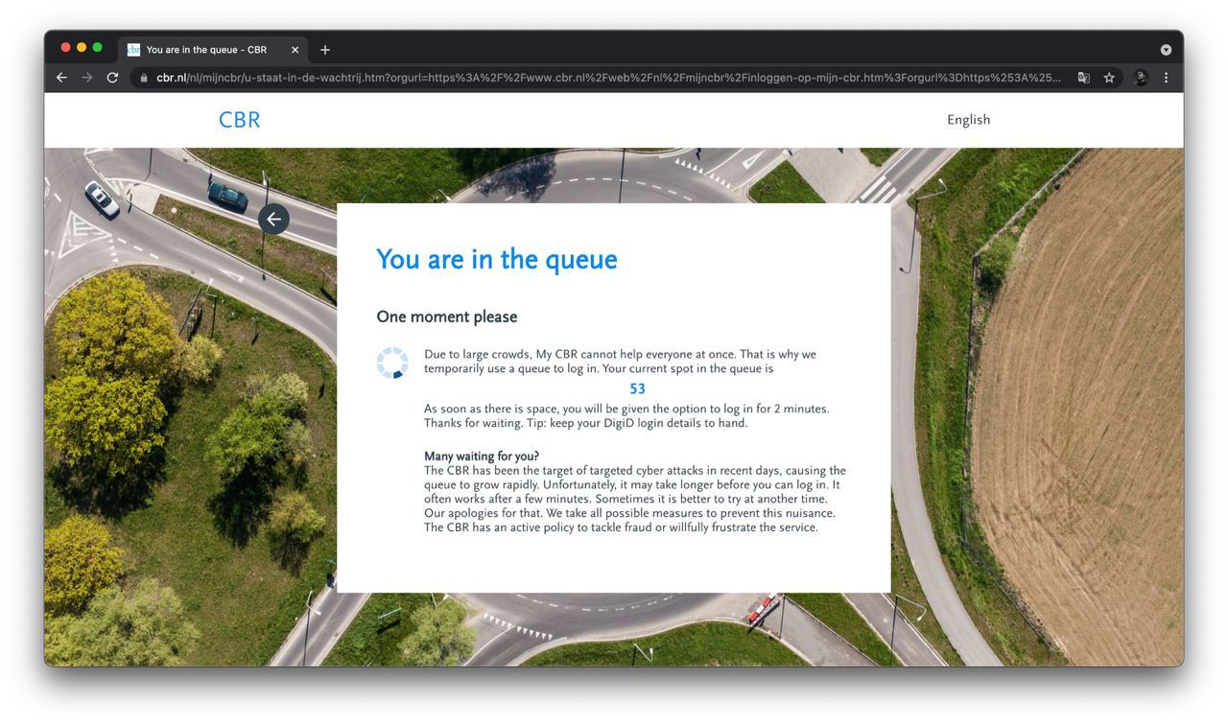This screenshot has height=725, width=1228.
Task: Reload the page with the refresh icon
Action: [112, 78]
